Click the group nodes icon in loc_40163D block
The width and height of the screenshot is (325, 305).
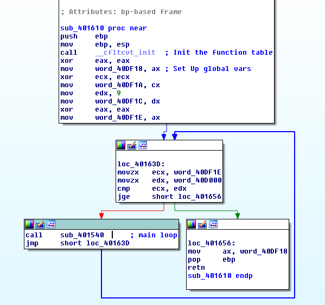point(143,145)
